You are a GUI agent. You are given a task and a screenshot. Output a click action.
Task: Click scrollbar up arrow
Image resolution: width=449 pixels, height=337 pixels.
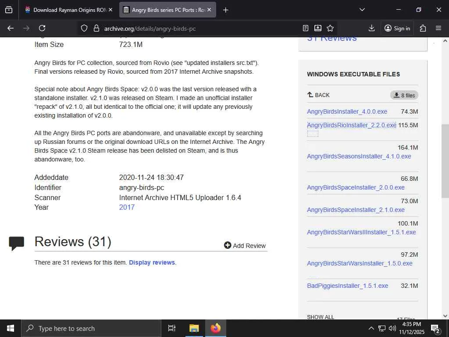point(445,41)
